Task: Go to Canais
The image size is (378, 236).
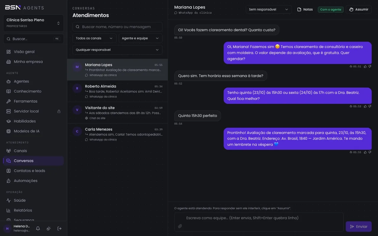Action: click(x=33, y=151)
